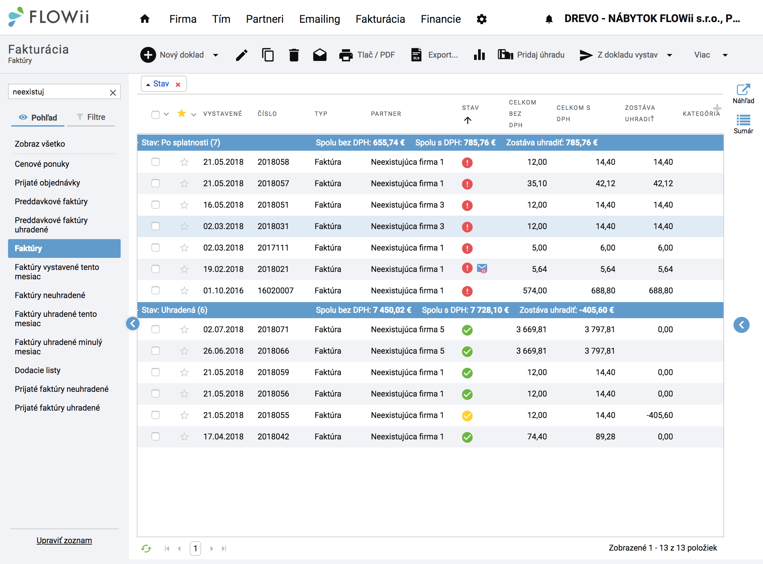Viewport: 763px width, 564px height.
Task: Select checkbox for invoice 2018058
Action: tap(156, 162)
